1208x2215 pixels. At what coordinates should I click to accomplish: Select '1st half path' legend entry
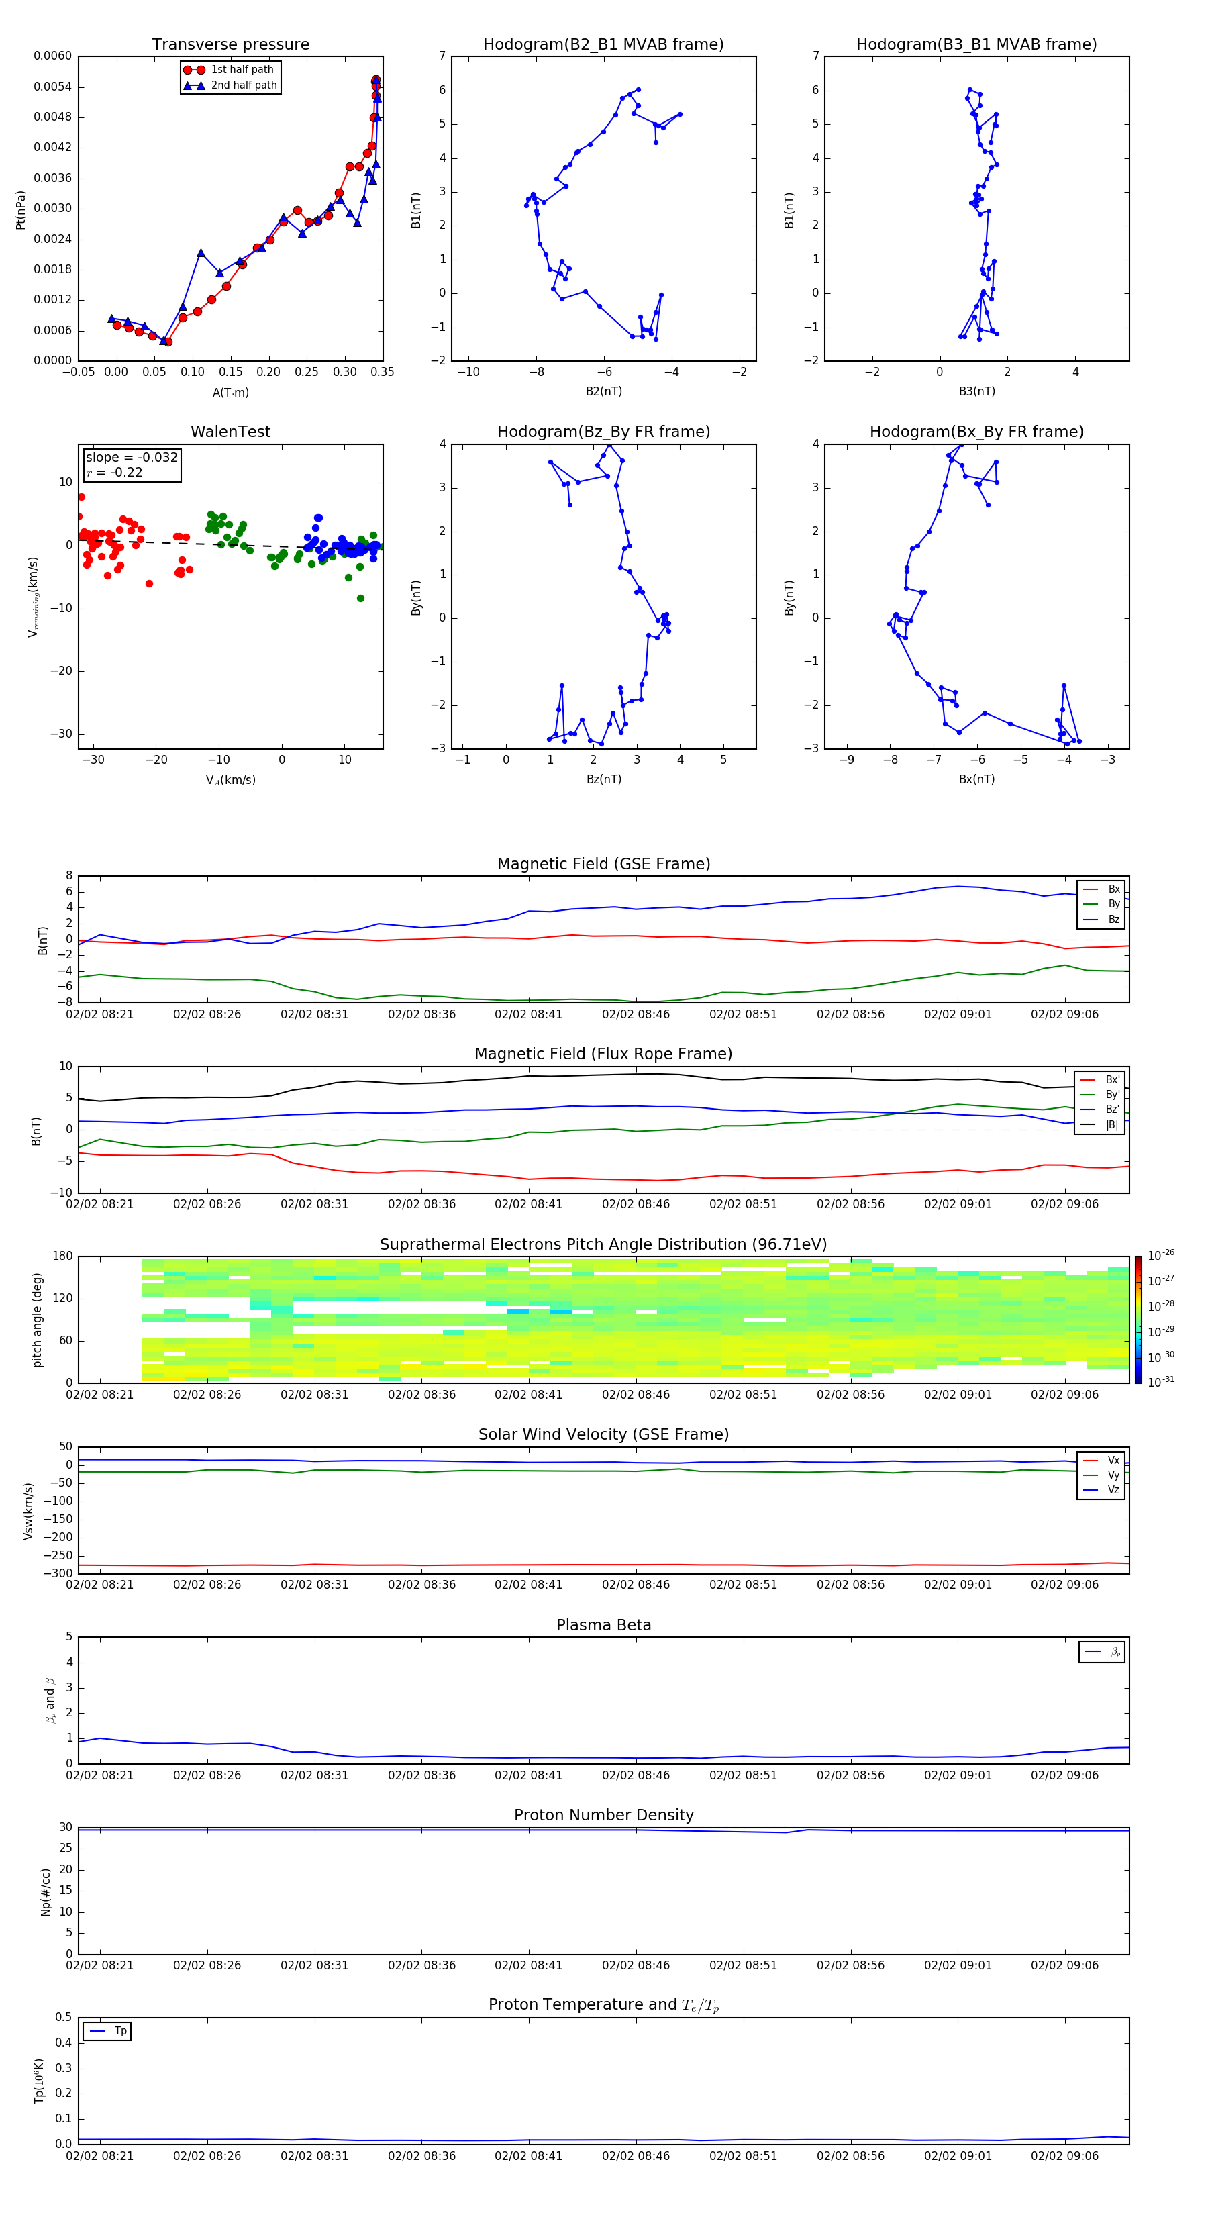230,70
